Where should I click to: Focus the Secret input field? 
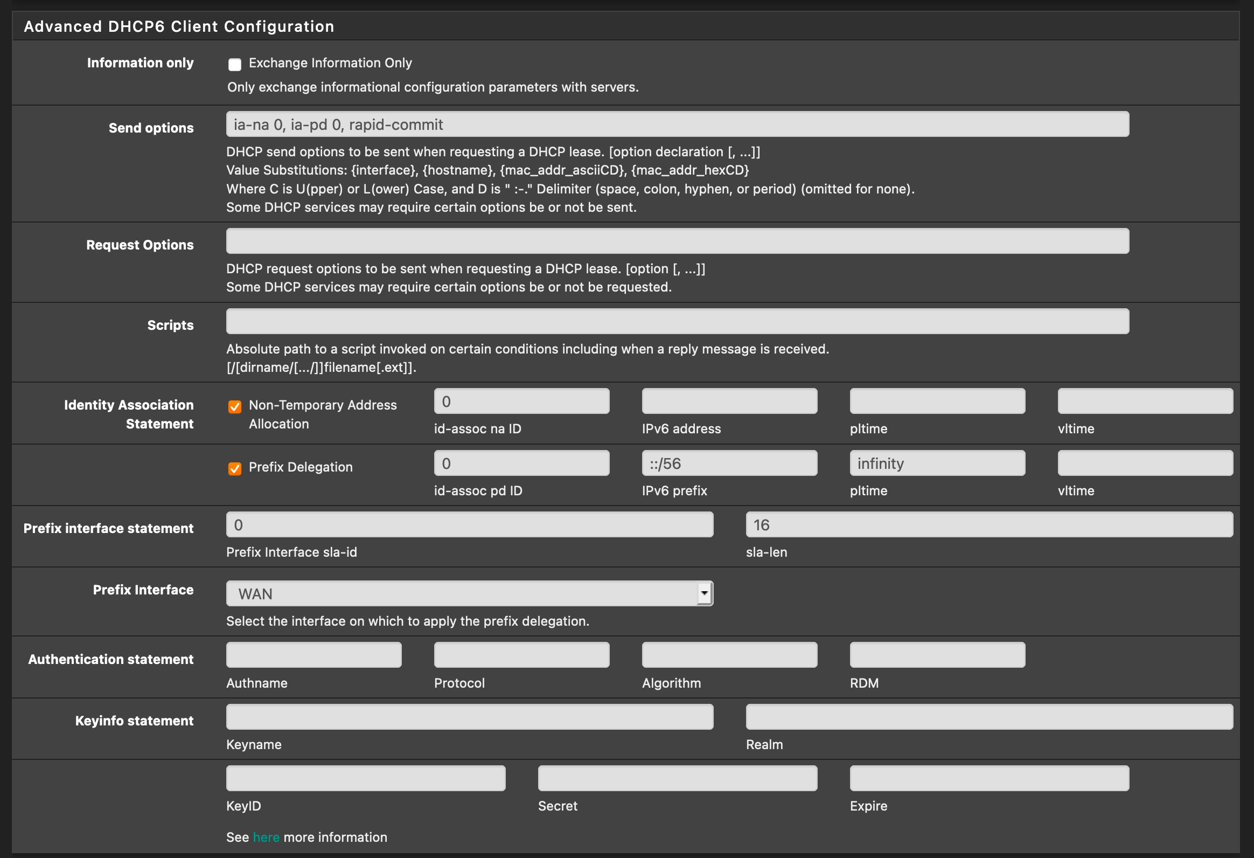[x=677, y=778]
